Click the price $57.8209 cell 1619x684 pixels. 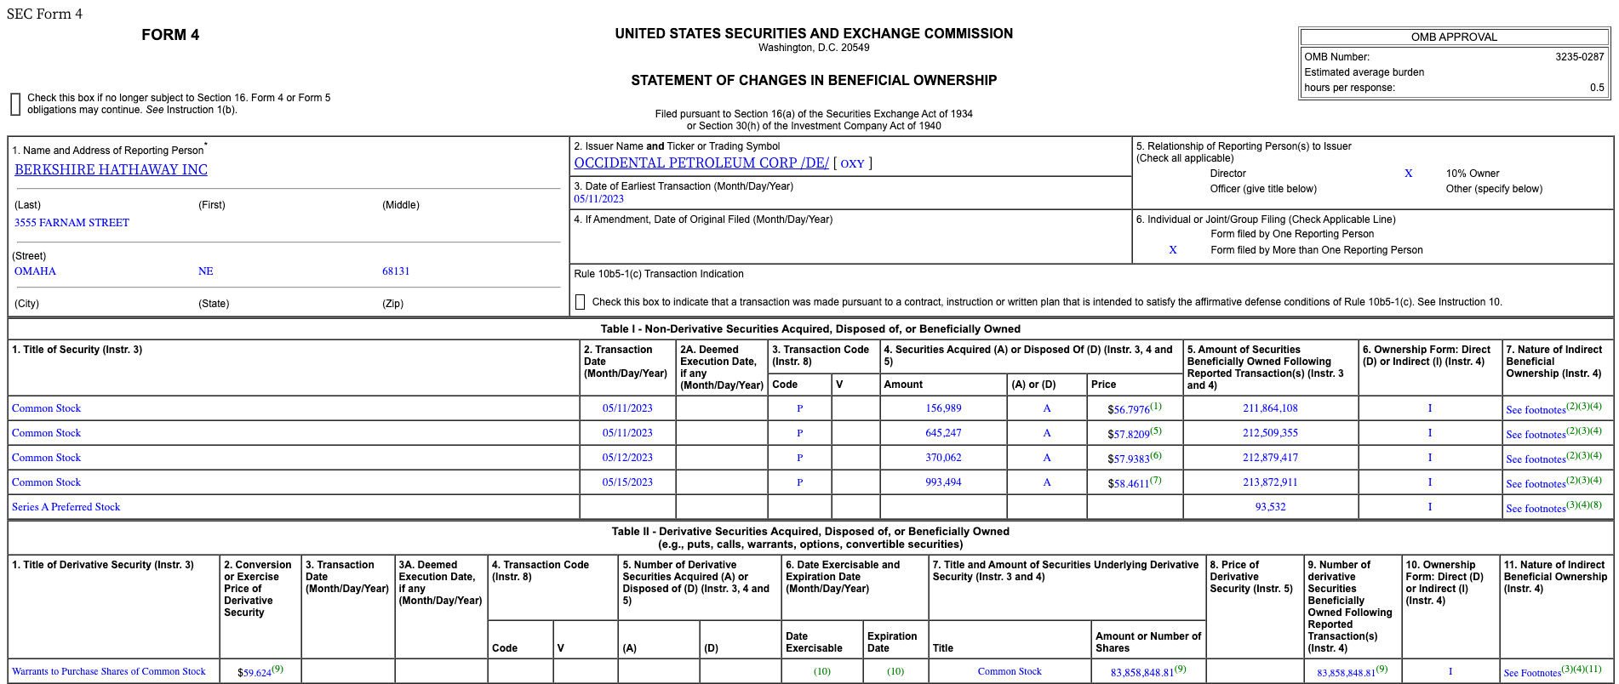coord(1134,433)
